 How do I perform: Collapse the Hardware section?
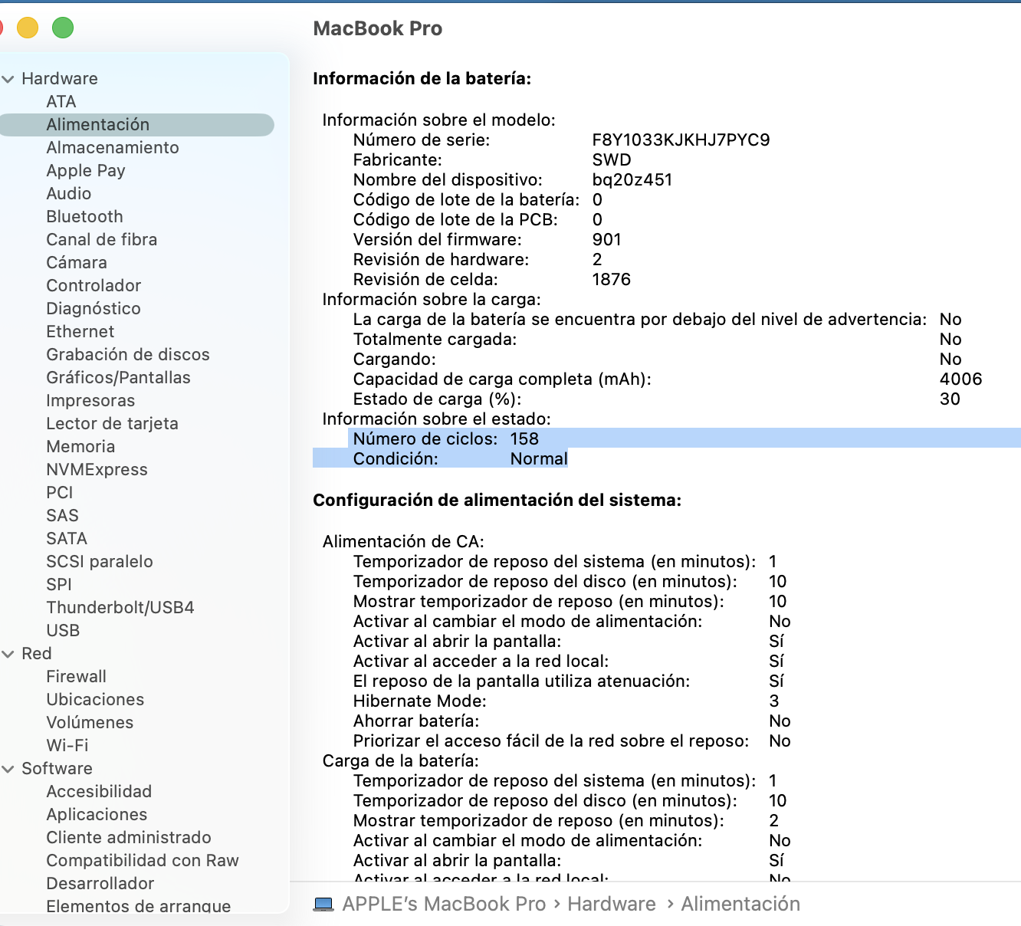pos(8,79)
